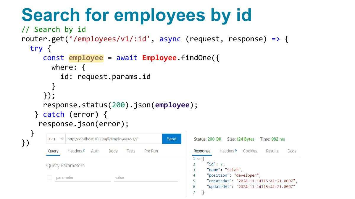
Task: Click the red Employee model name
Action: pyautogui.click(x=159, y=58)
